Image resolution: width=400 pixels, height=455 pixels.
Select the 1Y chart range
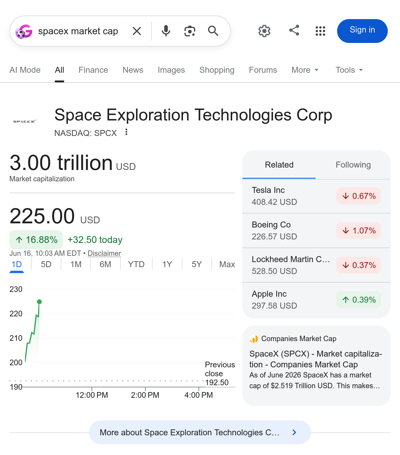pyautogui.click(x=167, y=264)
